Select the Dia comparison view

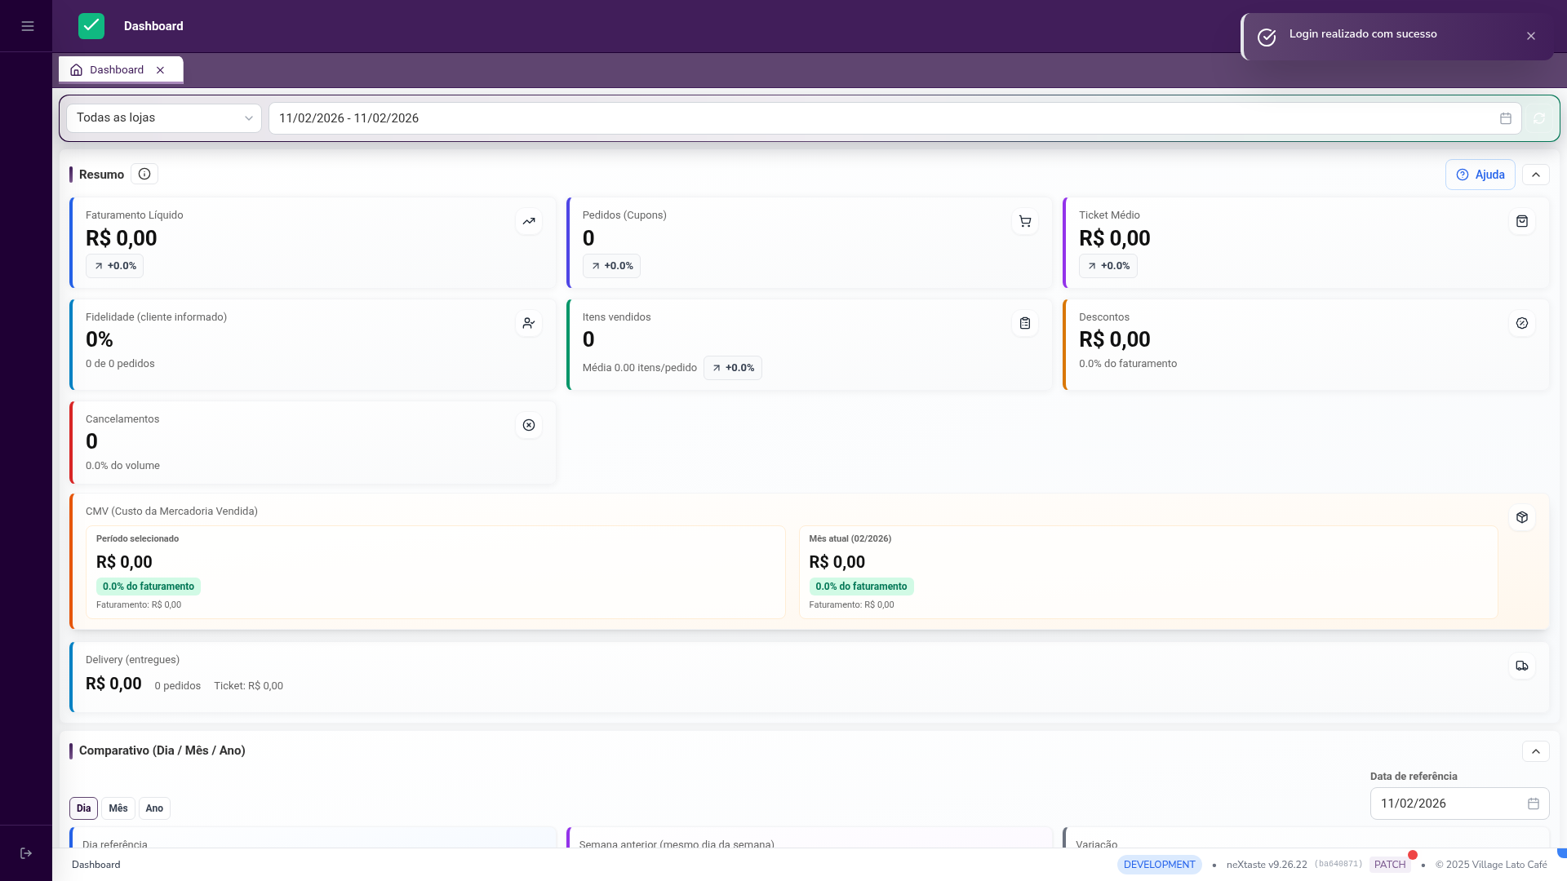[x=83, y=808]
